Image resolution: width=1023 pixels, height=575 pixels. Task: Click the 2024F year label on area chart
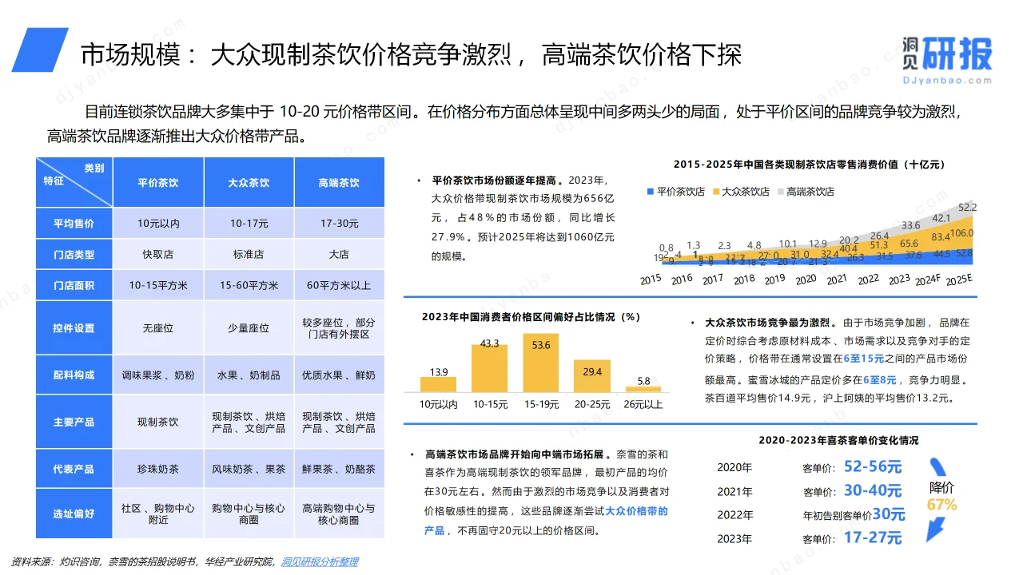[929, 280]
